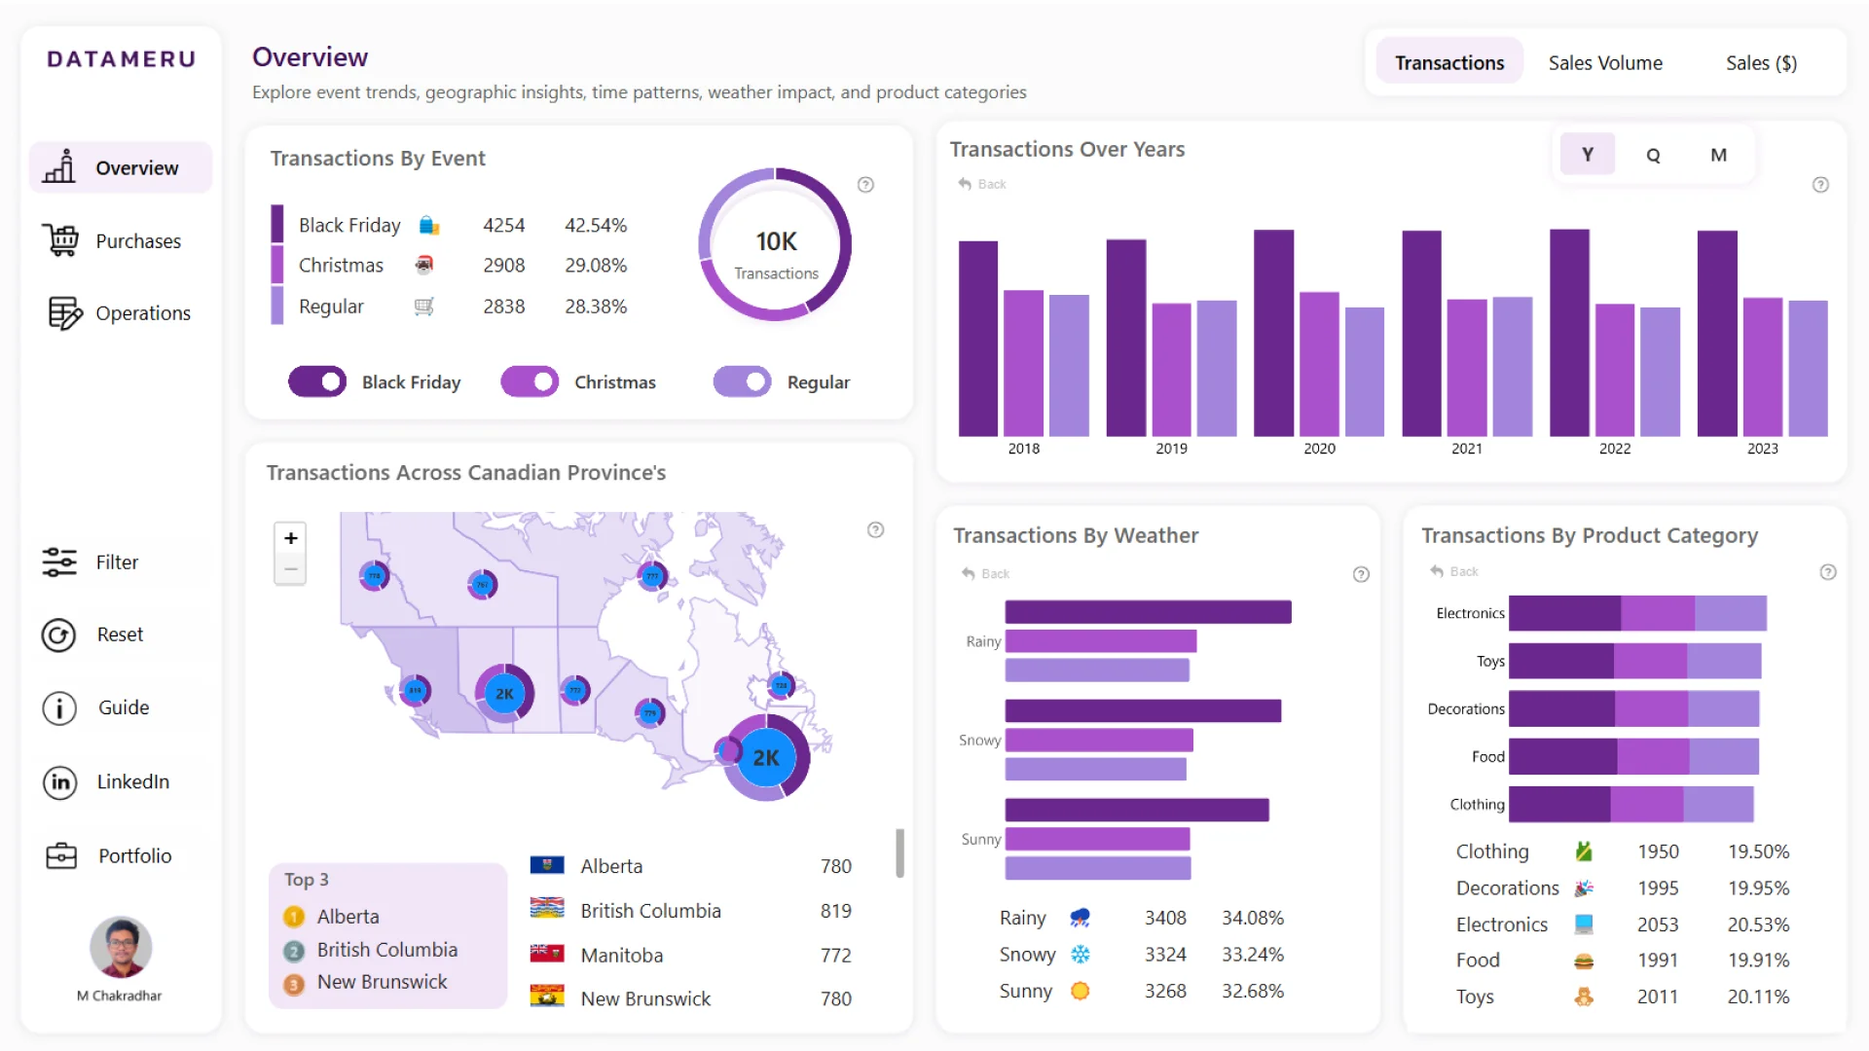Screen dimensions: 1869x1051
Task: Click the province list scrollbar
Action: (x=899, y=853)
